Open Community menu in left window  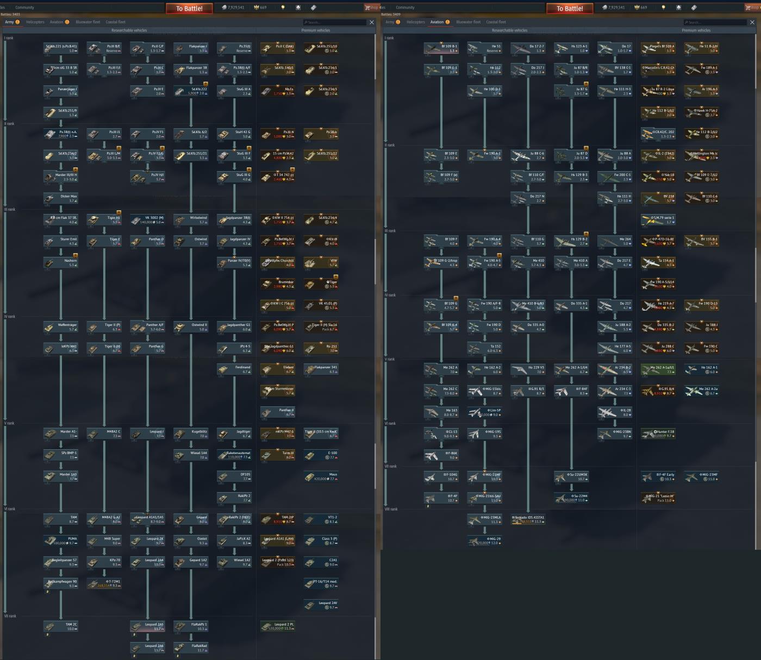click(x=24, y=8)
